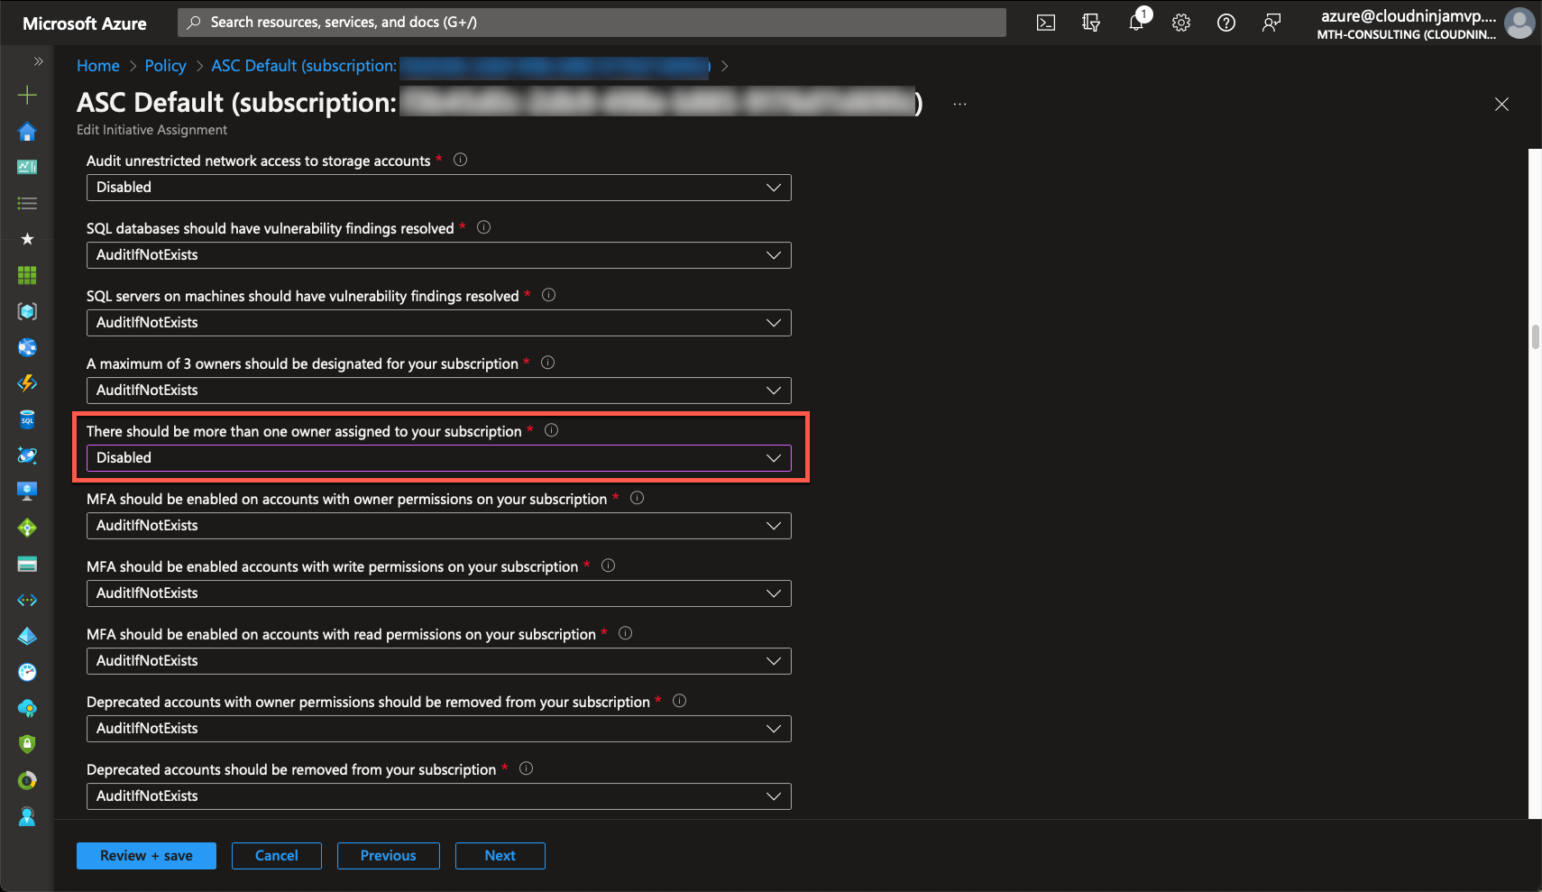This screenshot has height=892, width=1542.
Task: Open MFA write permissions effect dropdown
Action: [439, 593]
